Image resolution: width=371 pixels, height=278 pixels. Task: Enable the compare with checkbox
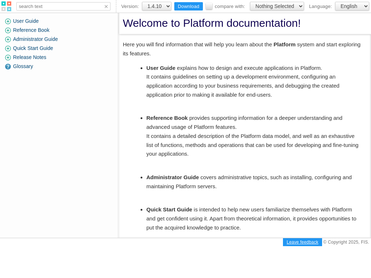(x=209, y=7)
